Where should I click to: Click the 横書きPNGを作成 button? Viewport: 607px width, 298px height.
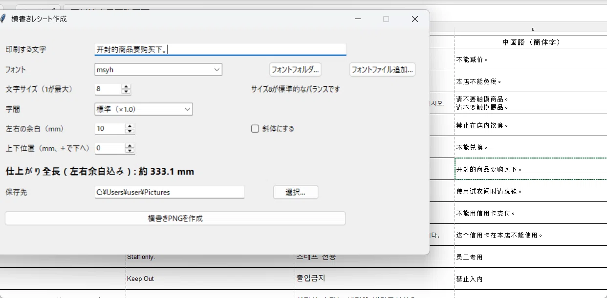[x=175, y=219]
